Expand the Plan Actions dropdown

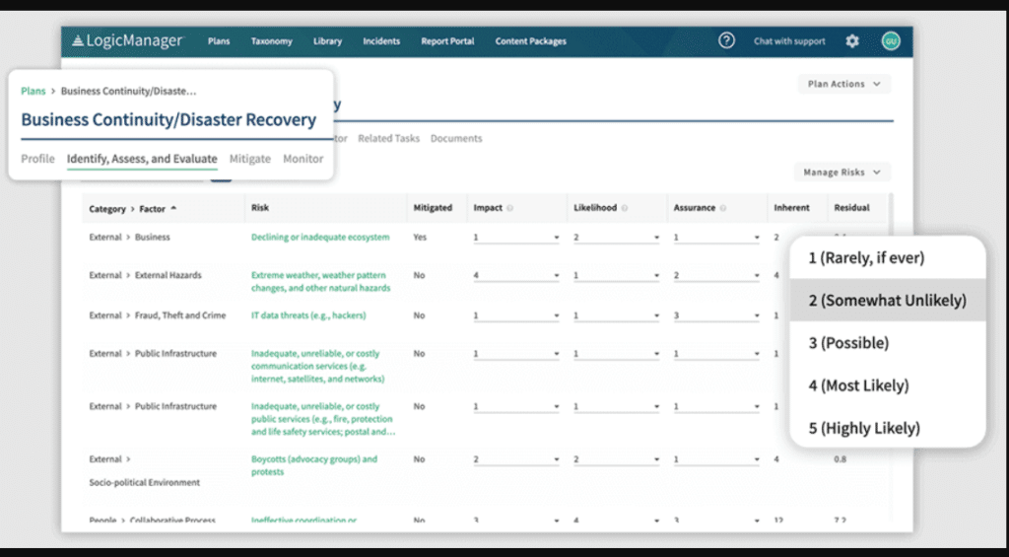pos(844,84)
